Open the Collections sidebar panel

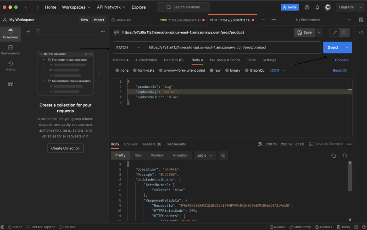(10, 34)
